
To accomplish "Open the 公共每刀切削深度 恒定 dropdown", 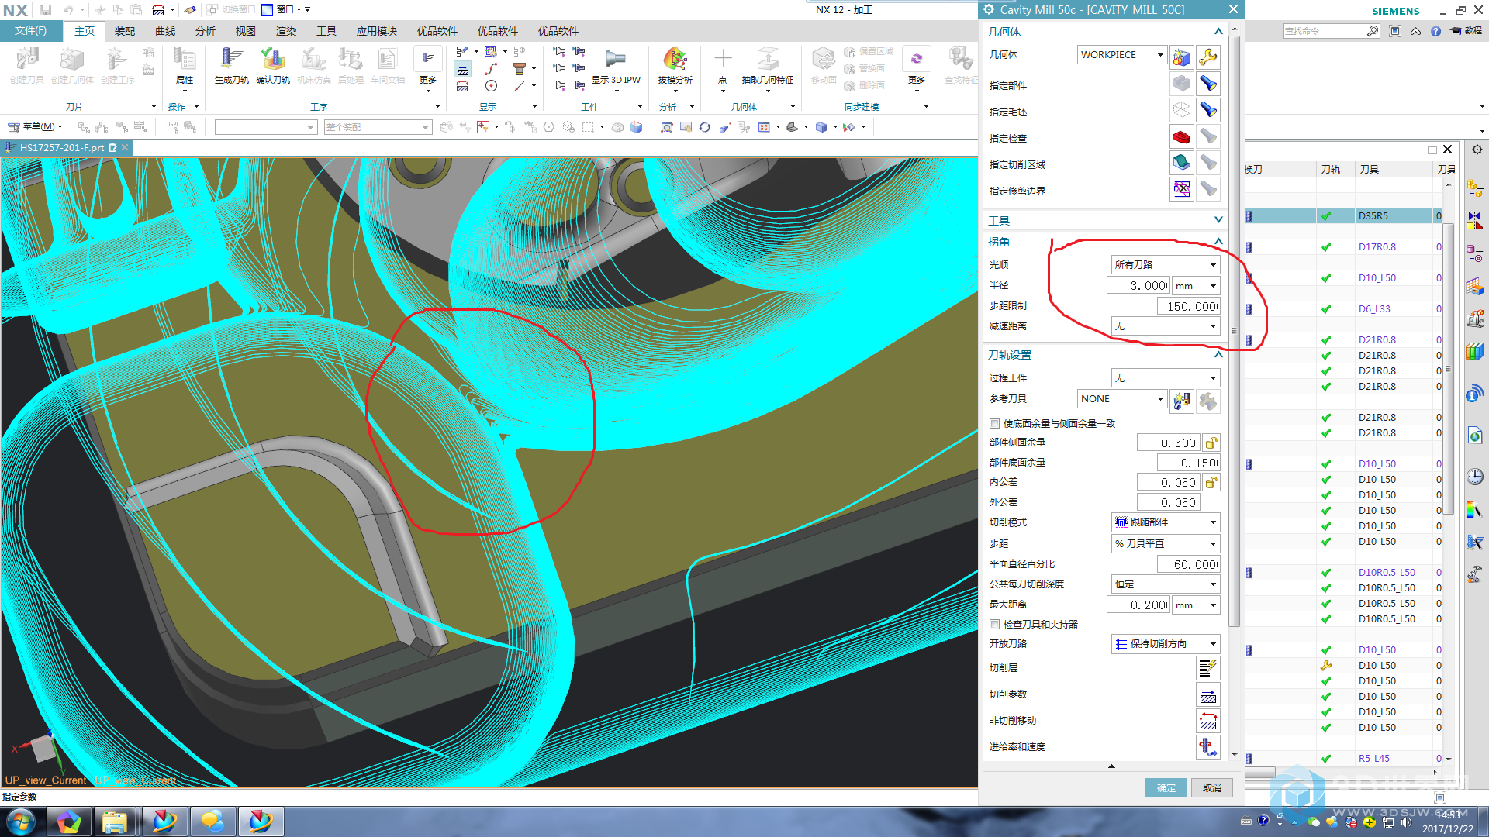I will click(x=1166, y=584).
